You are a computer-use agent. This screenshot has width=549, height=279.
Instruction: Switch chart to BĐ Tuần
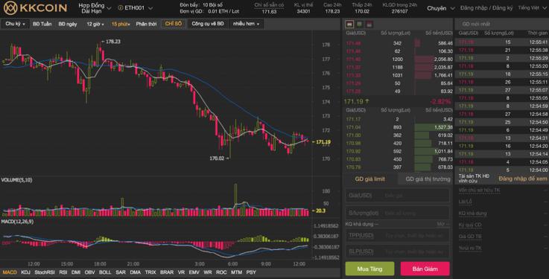(x=42, y=24)
